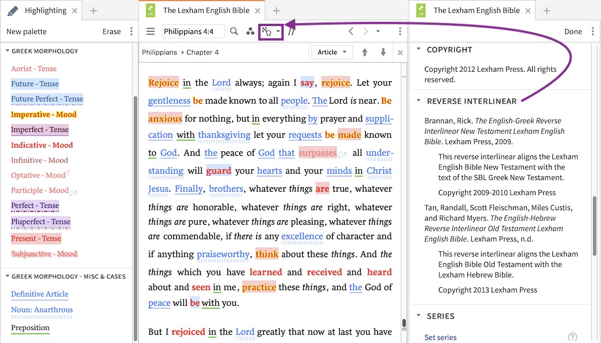601x343 pixels.
Task: Collapse the Copyright section
Action: coord(419,49)
